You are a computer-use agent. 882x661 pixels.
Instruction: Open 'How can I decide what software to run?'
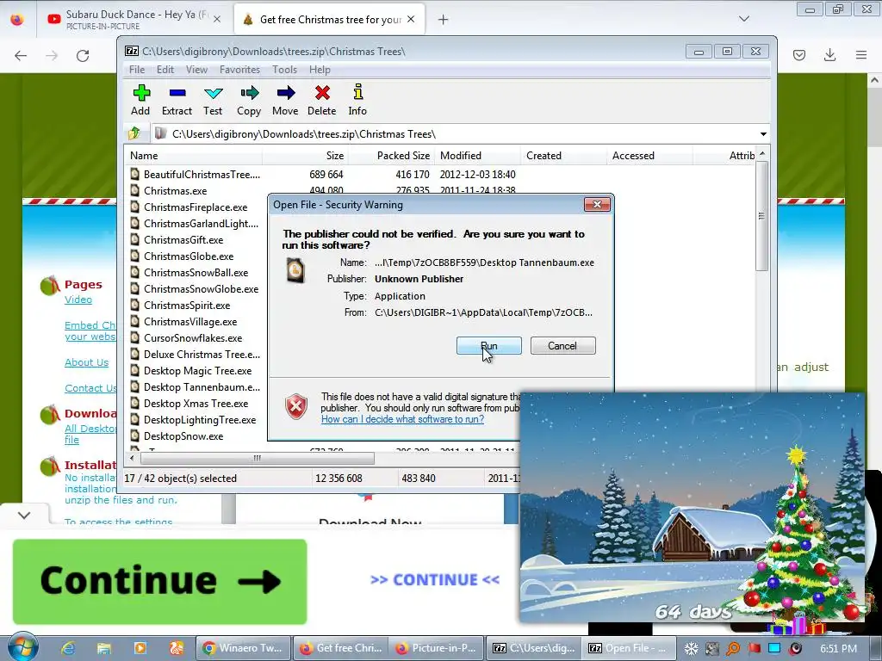tap(403, 419)
